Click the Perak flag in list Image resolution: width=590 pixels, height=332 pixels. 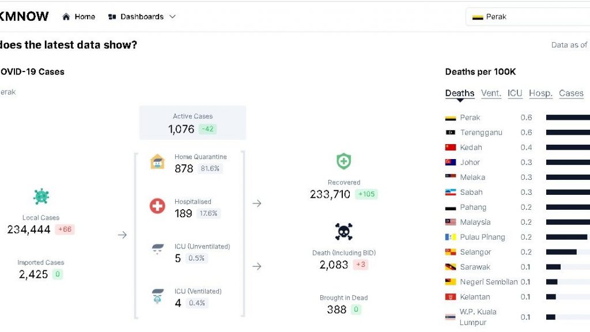coord(451,118)
